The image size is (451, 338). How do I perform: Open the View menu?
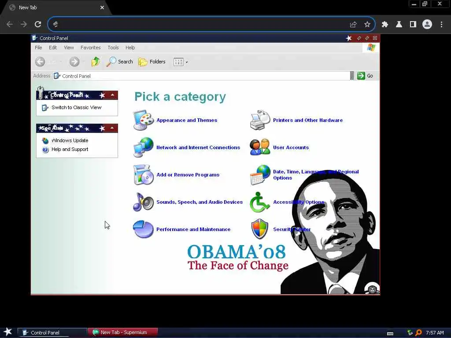69,48
